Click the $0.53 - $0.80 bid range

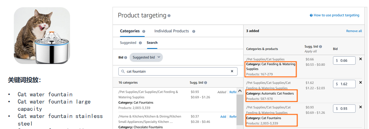pyautogui.click(x=315, y=65)
